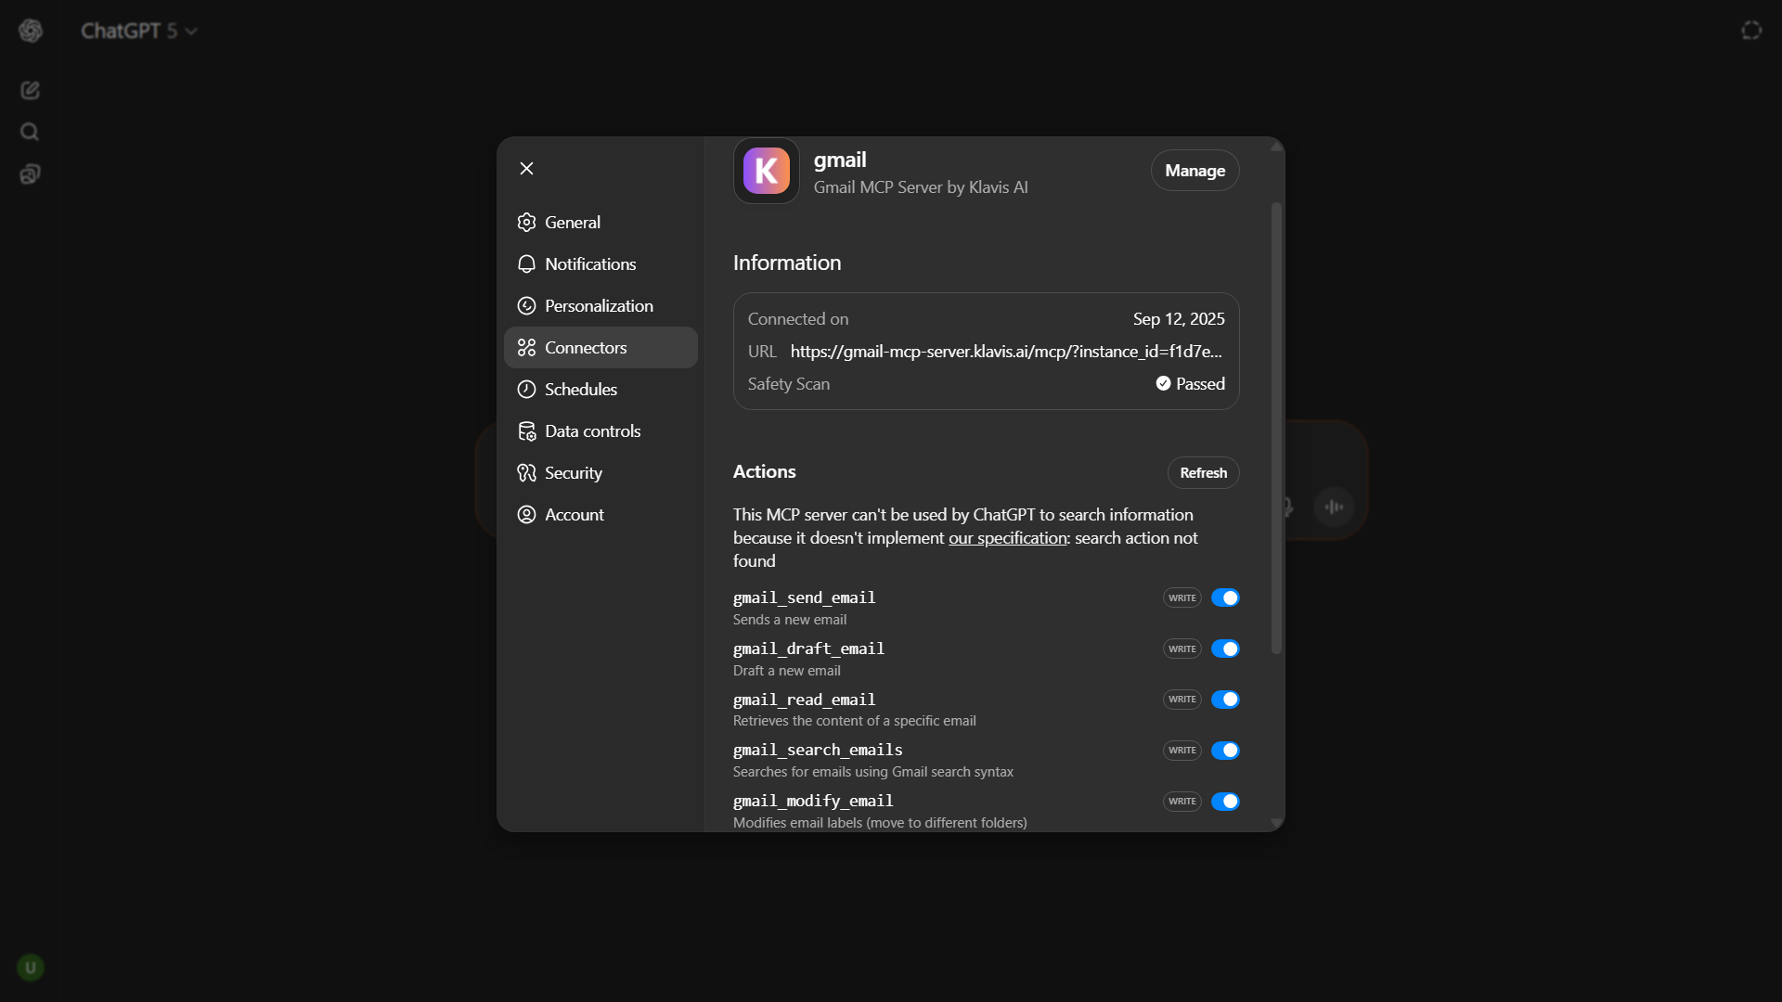Click the gmail_send_email action name

click(804, 597)
